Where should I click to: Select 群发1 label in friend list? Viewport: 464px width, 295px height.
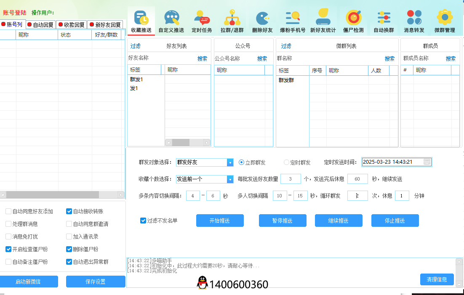click(x=136, y=79)
